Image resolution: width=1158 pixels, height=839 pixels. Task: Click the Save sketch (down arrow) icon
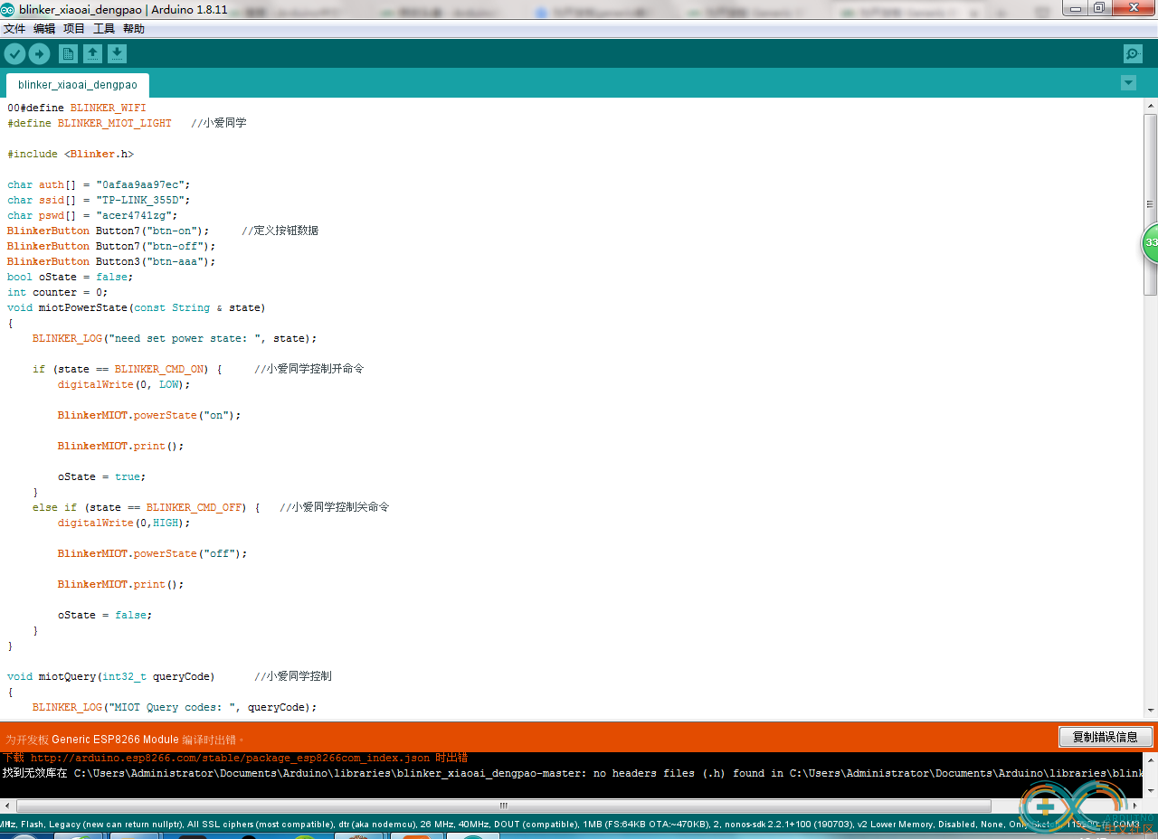click(117, 53)
